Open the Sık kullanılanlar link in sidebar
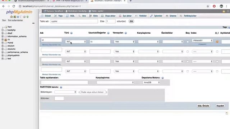Screen dimensions: 230x129 click(15, 20)
